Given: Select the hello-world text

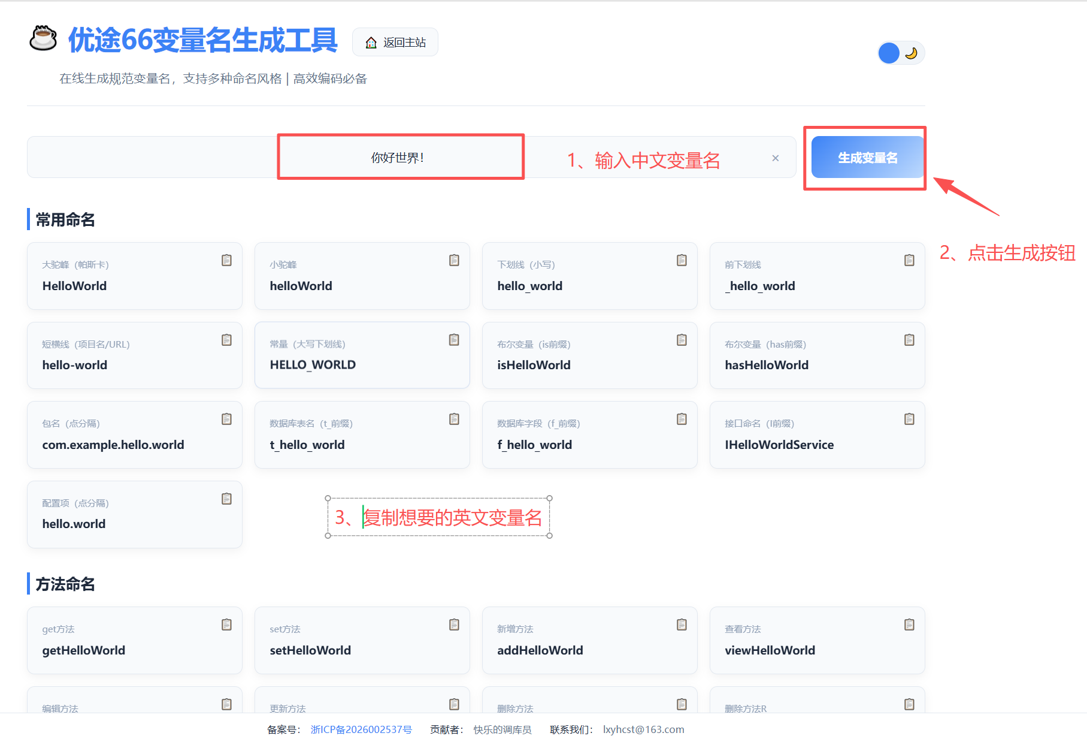Looking at the screenshot, I should [x=75, y=365].
